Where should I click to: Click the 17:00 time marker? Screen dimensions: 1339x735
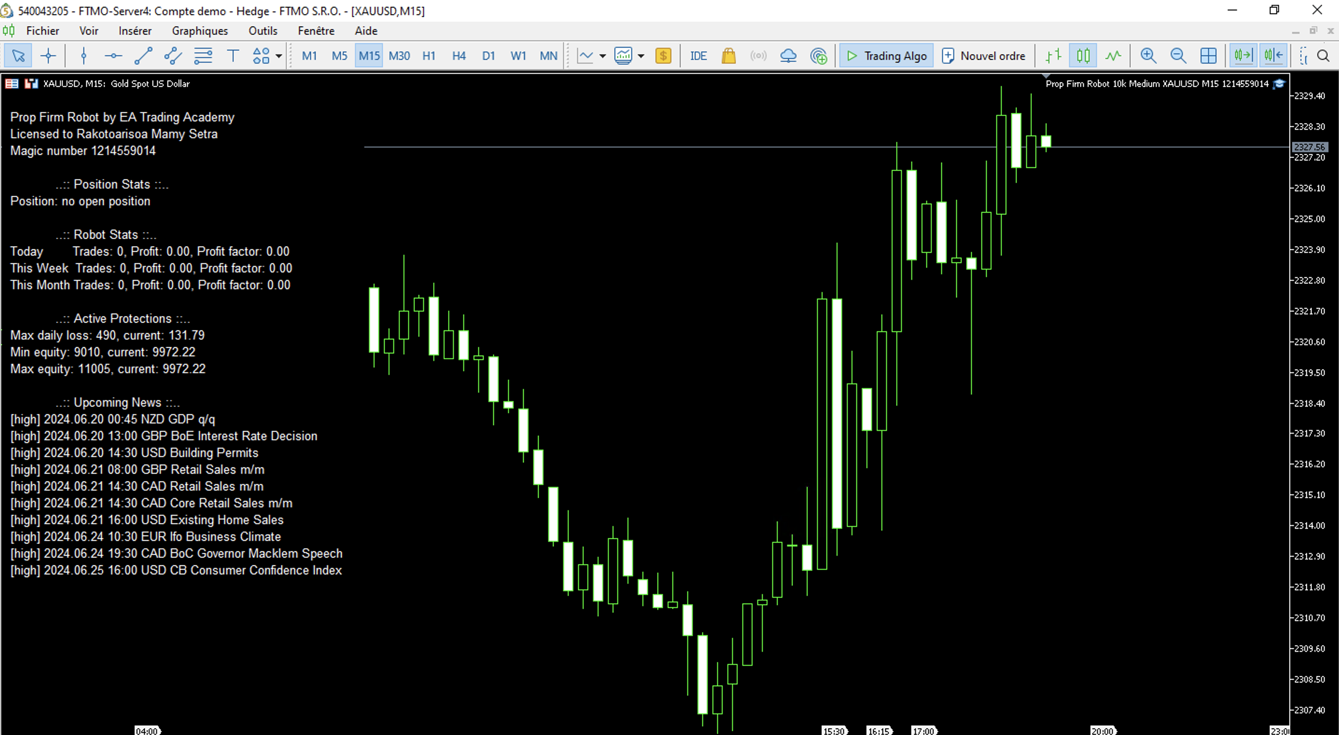click(x=923, y=730)
